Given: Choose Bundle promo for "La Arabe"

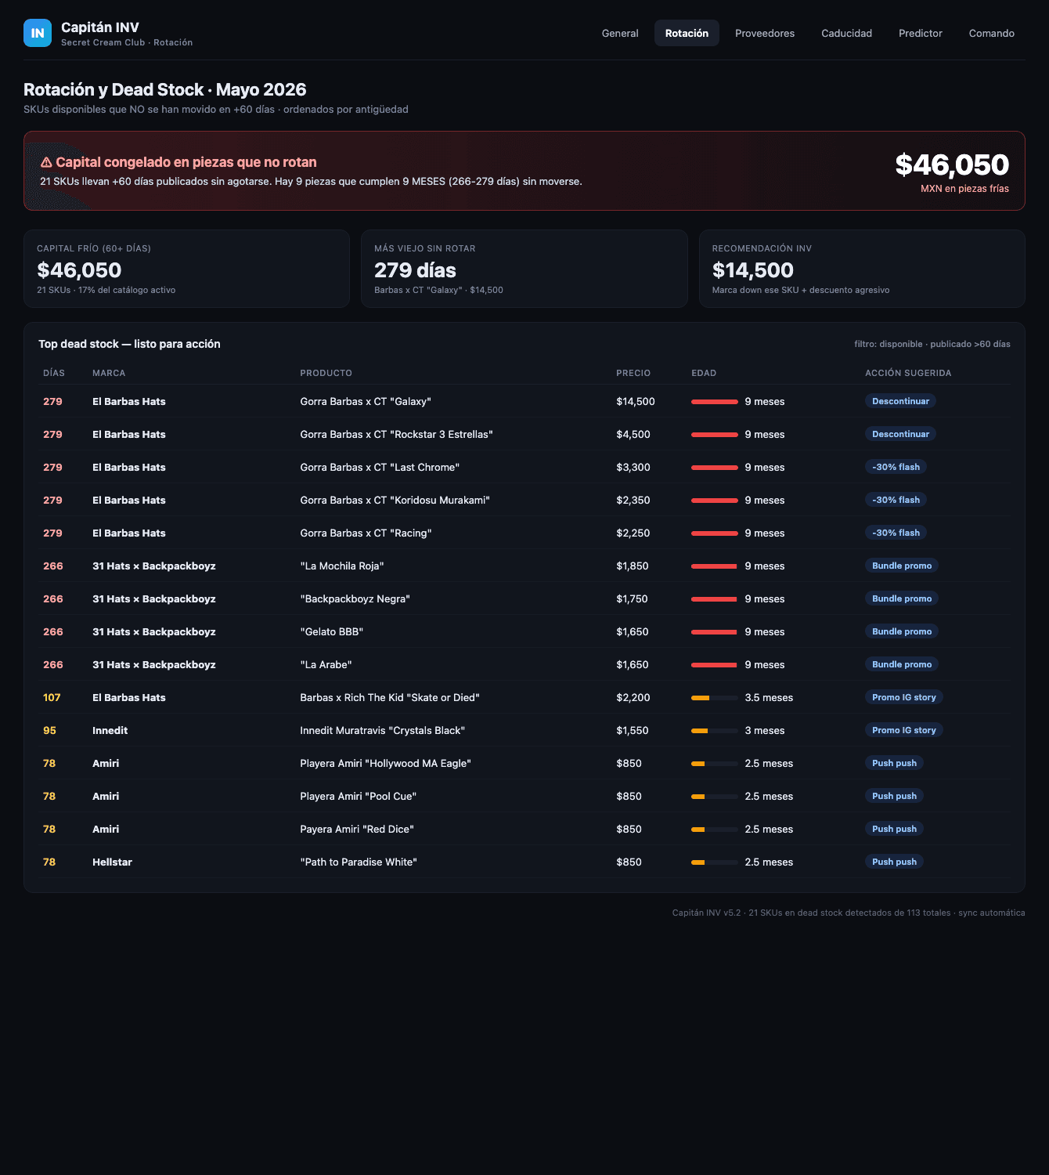Looking at the screenshot, I should tap(902, 664).
